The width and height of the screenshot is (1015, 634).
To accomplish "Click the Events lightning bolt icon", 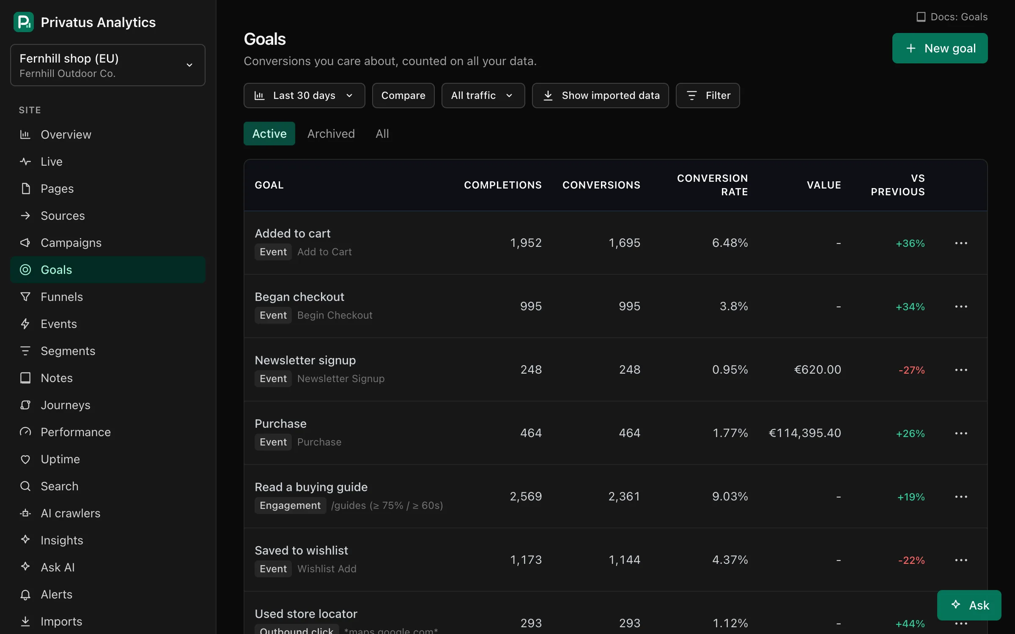I will point(25,324).
